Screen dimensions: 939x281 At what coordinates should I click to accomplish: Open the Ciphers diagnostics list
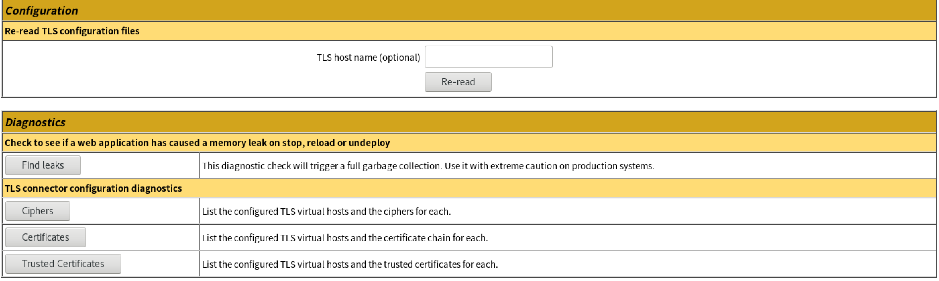[x=37, y=211]
